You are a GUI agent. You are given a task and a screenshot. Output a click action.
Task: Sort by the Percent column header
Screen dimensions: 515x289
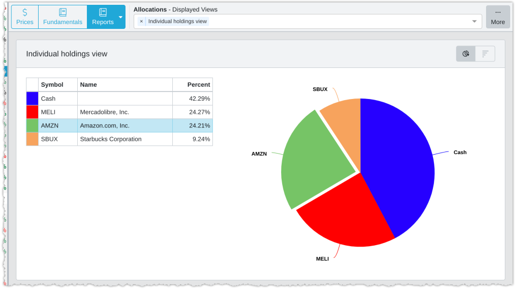click(x=193, y=85)
